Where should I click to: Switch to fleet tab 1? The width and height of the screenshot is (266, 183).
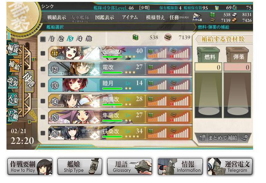click(x=51, y=39)
